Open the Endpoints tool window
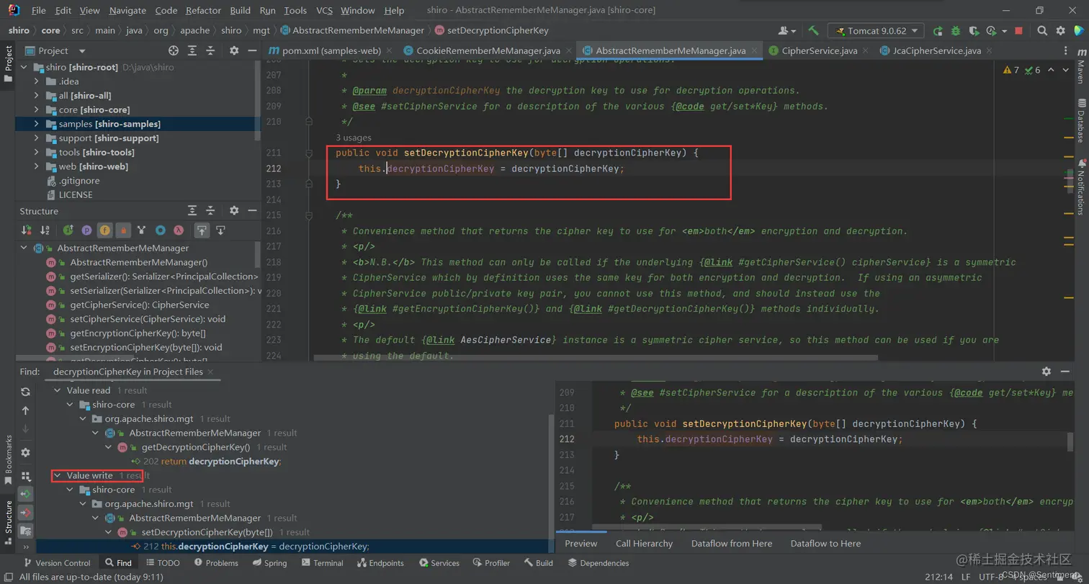 tap(380, 562)
